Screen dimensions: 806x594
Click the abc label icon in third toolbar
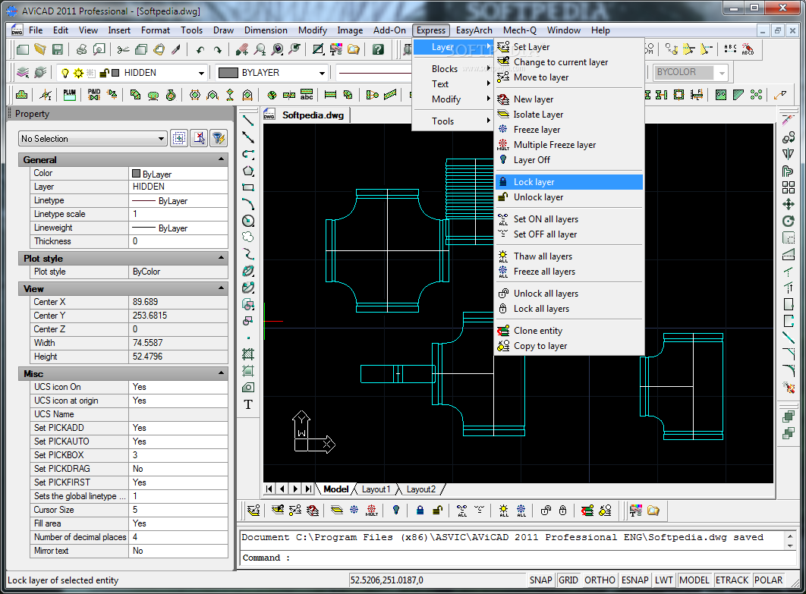pyautogui.click(x=307, y=95)
